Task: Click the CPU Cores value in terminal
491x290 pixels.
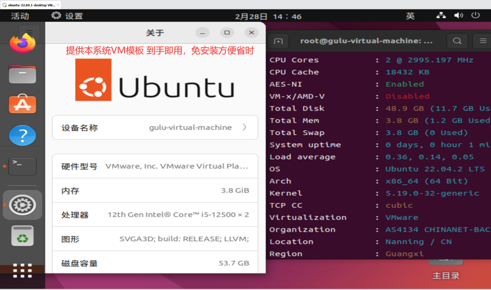Action: point(429,60)
